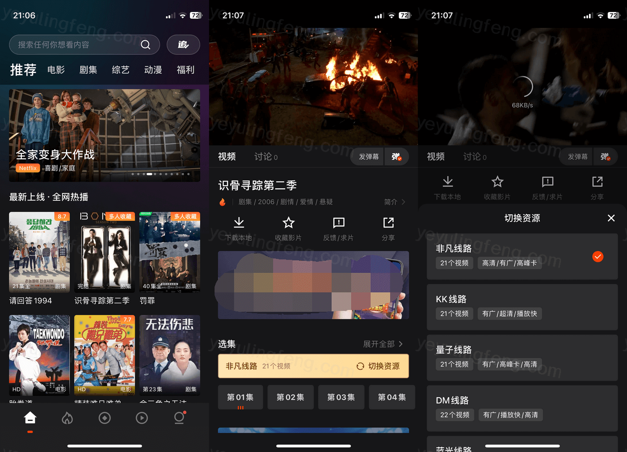The image size is (627, 452).
Task: Tap the 高清/有广/高峰卡 tag
Action: [x=509, y=263]
